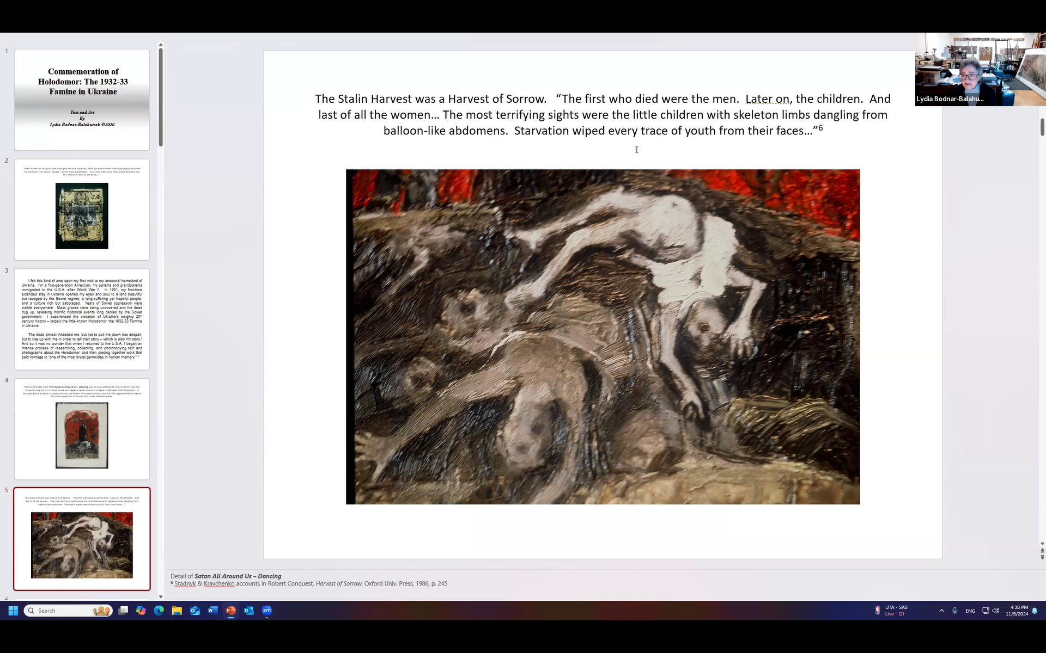1046x653 pixels.
Task: Open the notification bell in system tray
Action: tap(1035, 611)
